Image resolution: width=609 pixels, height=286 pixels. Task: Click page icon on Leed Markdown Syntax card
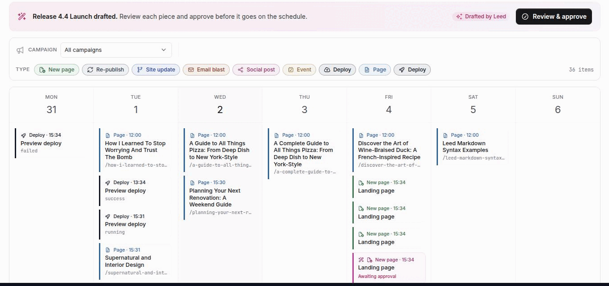(x=445, y=135)
